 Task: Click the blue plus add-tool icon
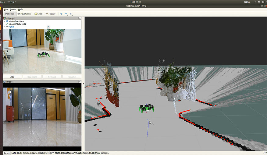click(x=61, y=14)
